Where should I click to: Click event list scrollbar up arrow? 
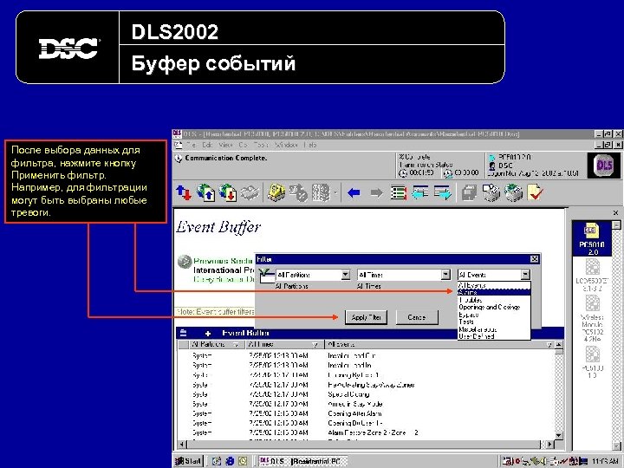click(x=559, y=345)
